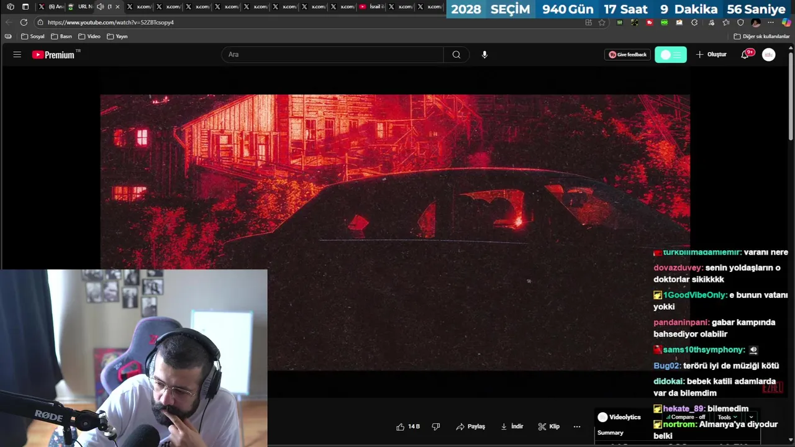Mute the audio-playing tab speaker icon

point(101,7)
